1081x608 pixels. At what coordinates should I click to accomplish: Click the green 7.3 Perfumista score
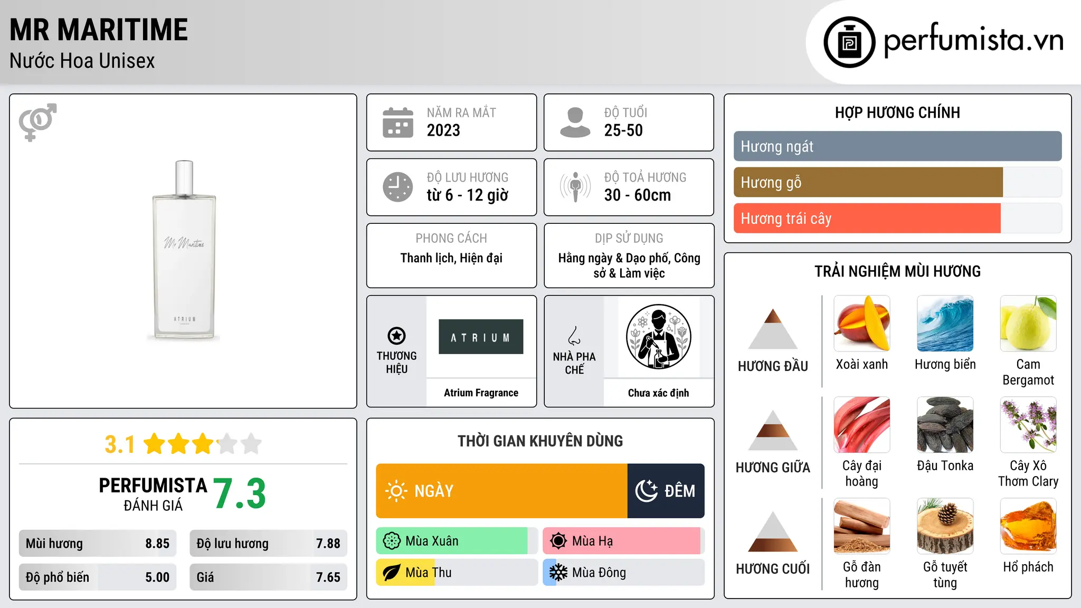point(240,493)
